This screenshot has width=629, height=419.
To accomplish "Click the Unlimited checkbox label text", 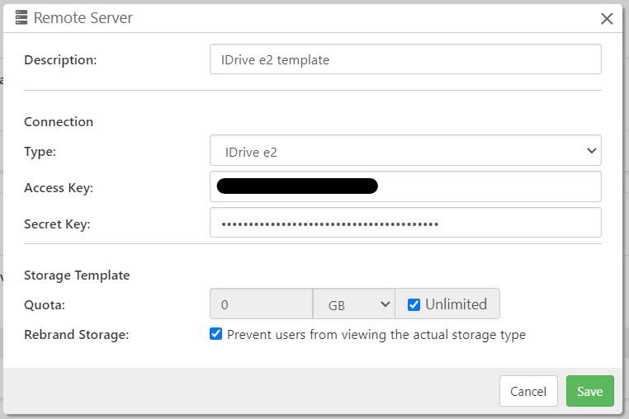I will point(456,304).
